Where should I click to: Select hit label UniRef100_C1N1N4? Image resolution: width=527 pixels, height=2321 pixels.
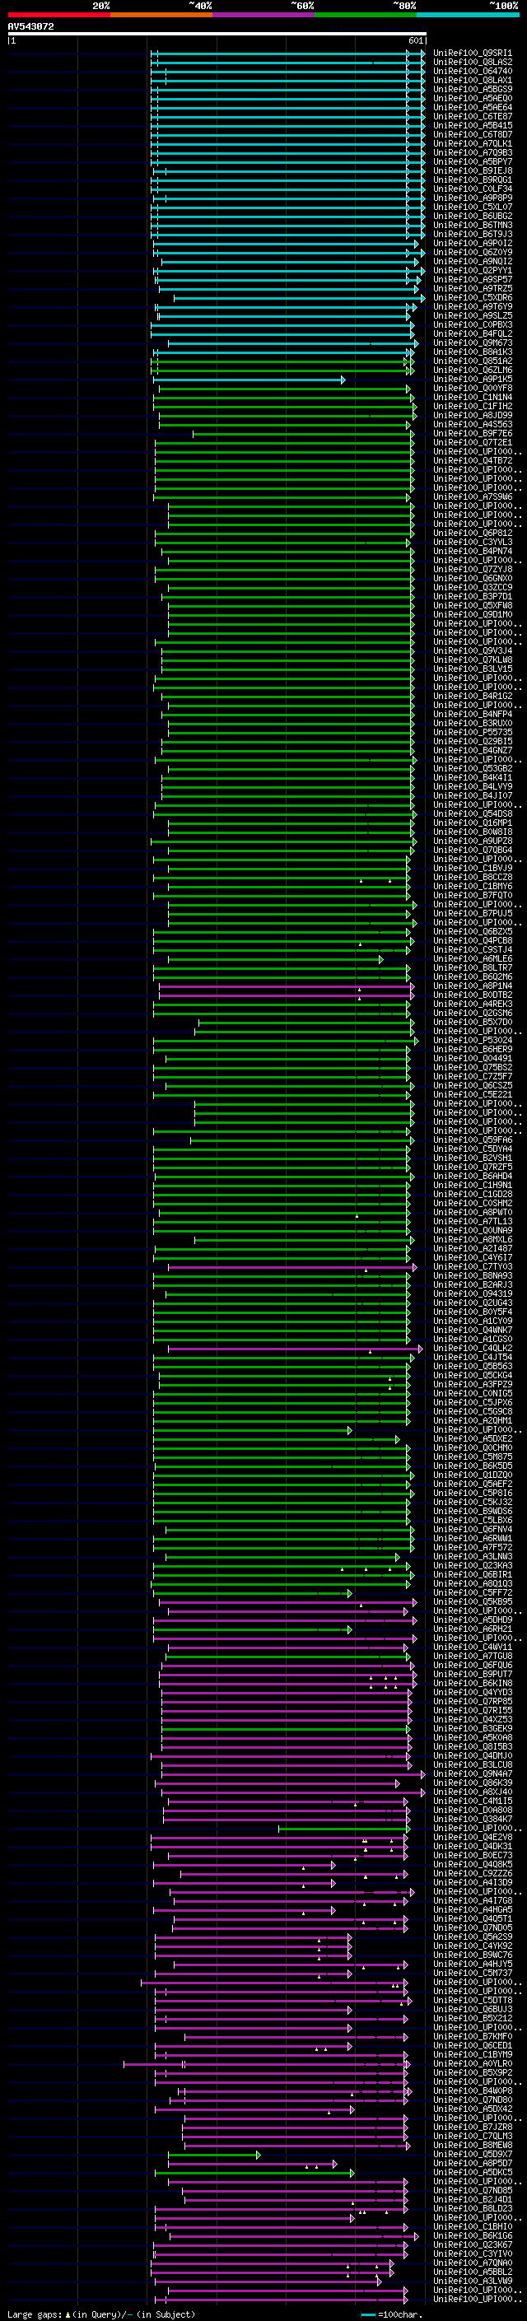coord(472,398)
